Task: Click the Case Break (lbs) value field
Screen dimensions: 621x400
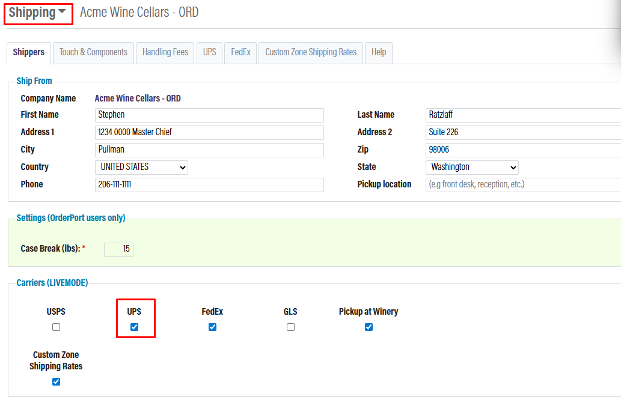Action: 119,250
